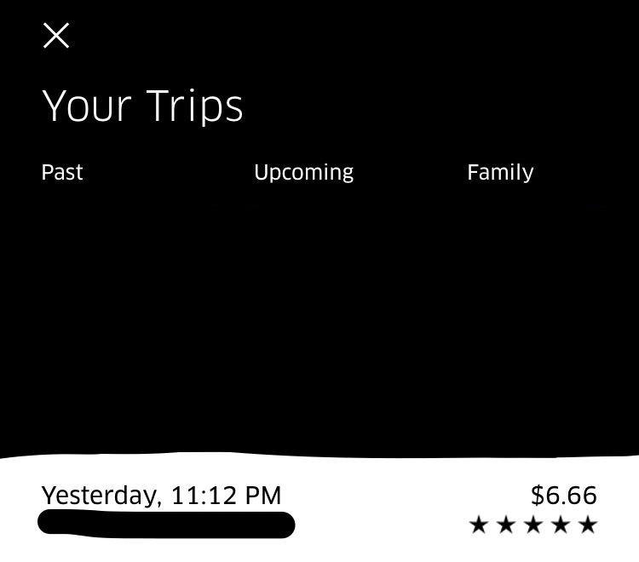
Task: Open the Upcoming trips tab
Action: pyautogui.click(x=303, y=172)
